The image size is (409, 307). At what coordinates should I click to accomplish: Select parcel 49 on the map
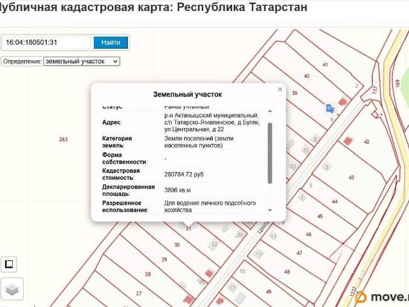pos(268,292)
